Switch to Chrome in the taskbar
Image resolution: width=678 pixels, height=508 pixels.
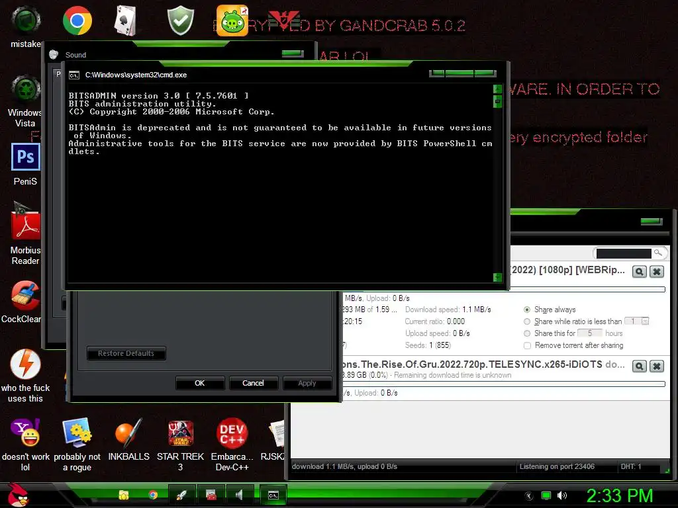(x=153, y=495)
